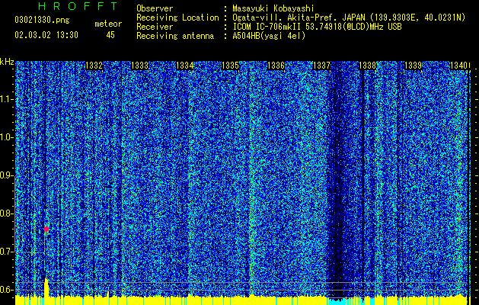Click the 1.0 kHz axis label
479x305 pixels.
pos(6,137)
